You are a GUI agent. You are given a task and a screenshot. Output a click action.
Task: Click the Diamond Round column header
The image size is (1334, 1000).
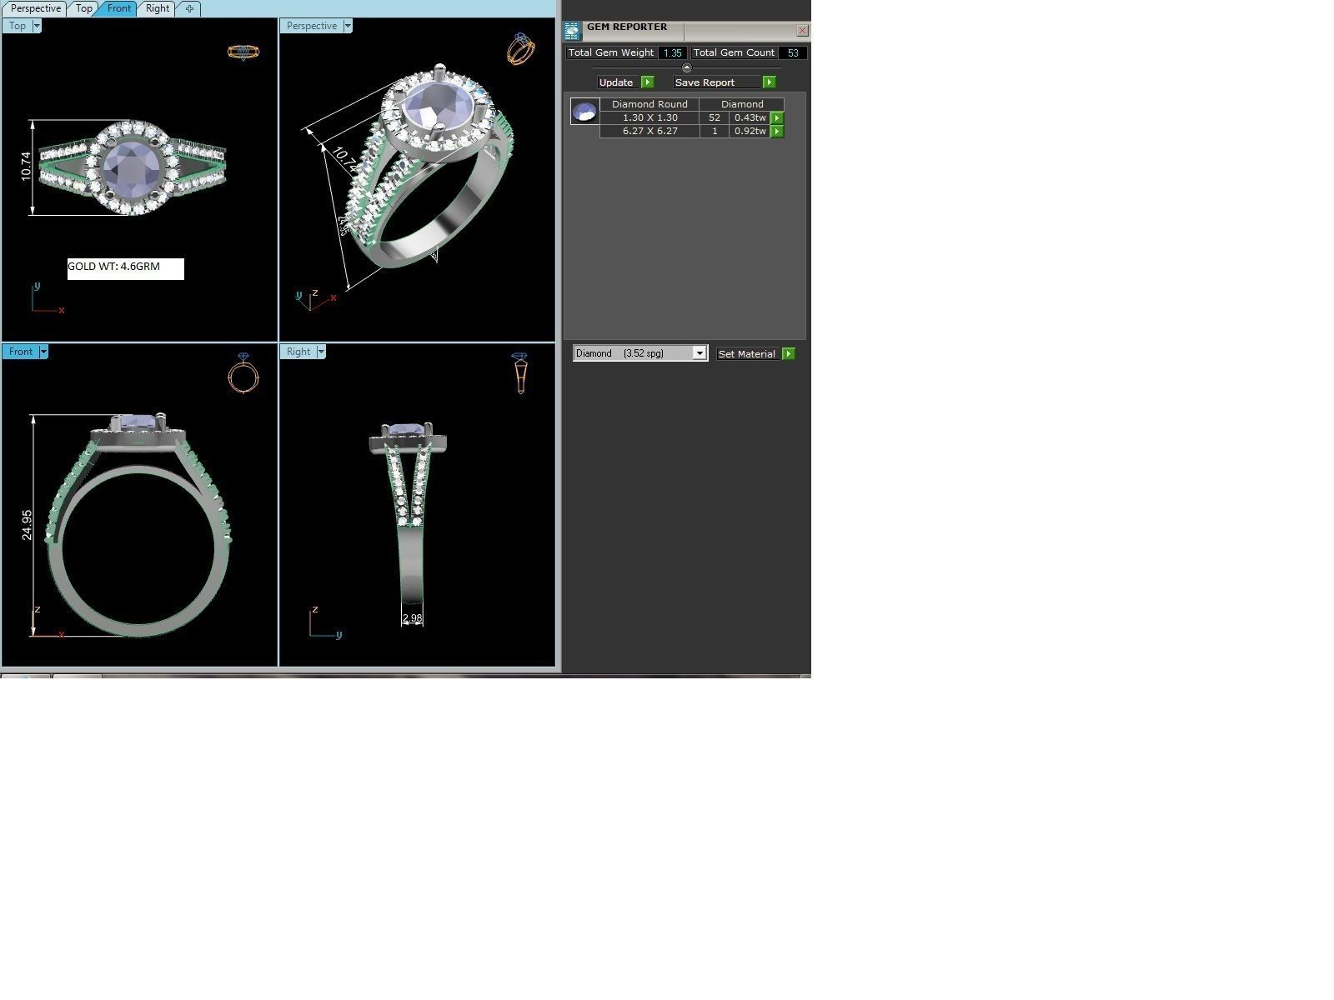click(649, 104)
